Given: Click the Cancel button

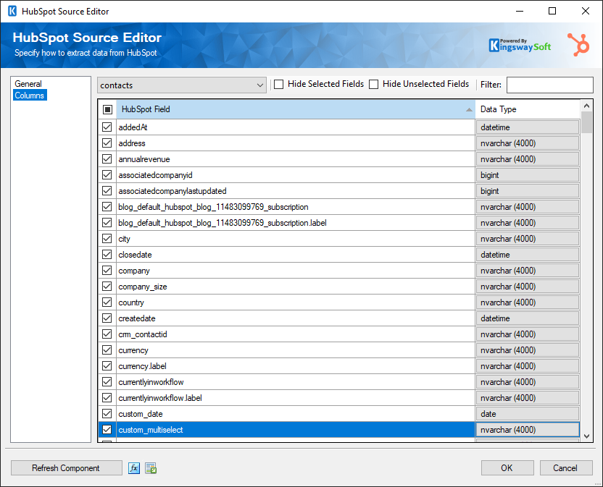Looking at the screenshot, I should [x=566, y=468].
